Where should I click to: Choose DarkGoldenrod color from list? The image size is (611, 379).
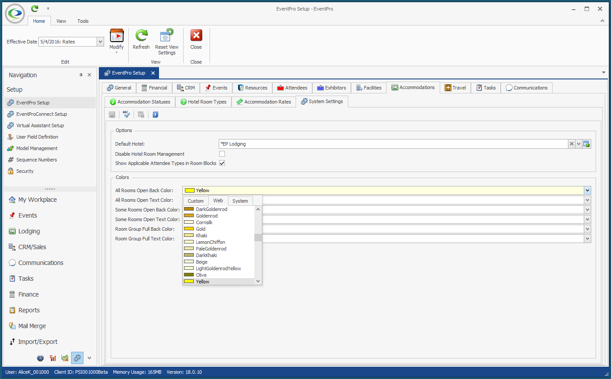point(219,209)
